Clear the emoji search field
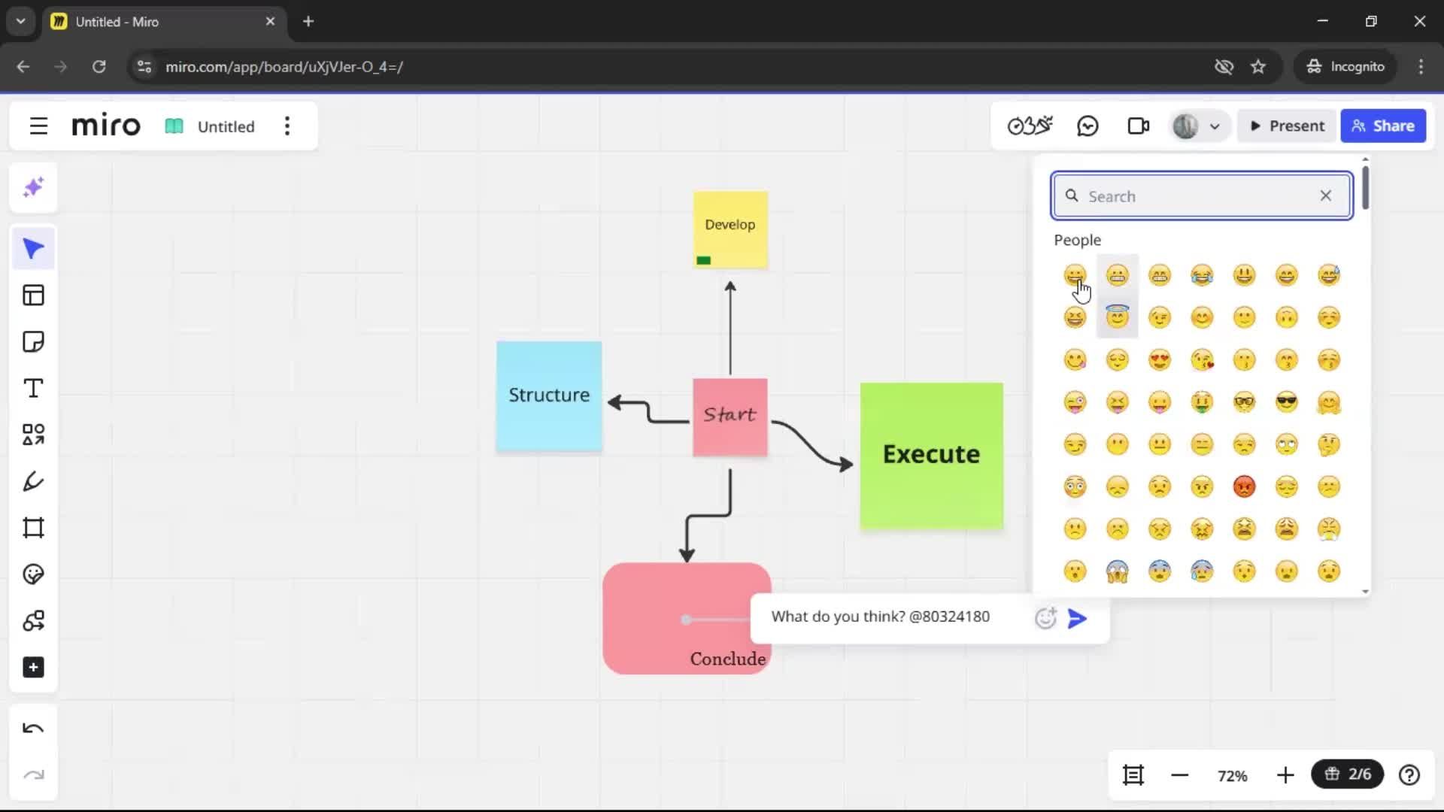The image size is (1444, 812). tap(1326, 196)
